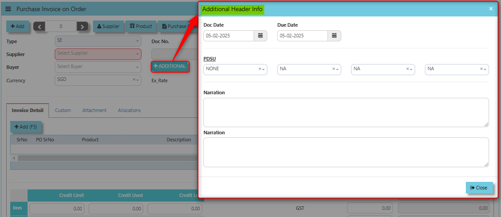Switch to the Allocations tab

pos(129,110)
